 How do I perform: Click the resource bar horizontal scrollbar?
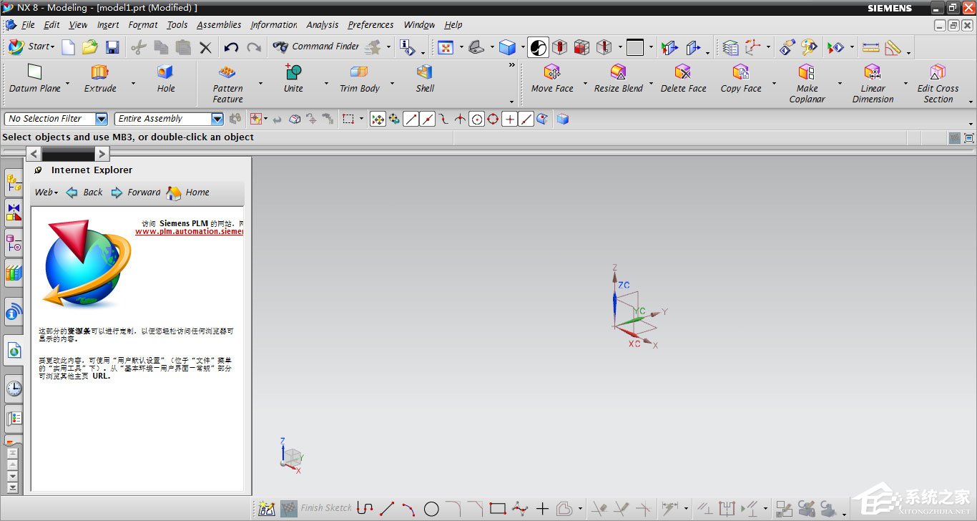68,154
